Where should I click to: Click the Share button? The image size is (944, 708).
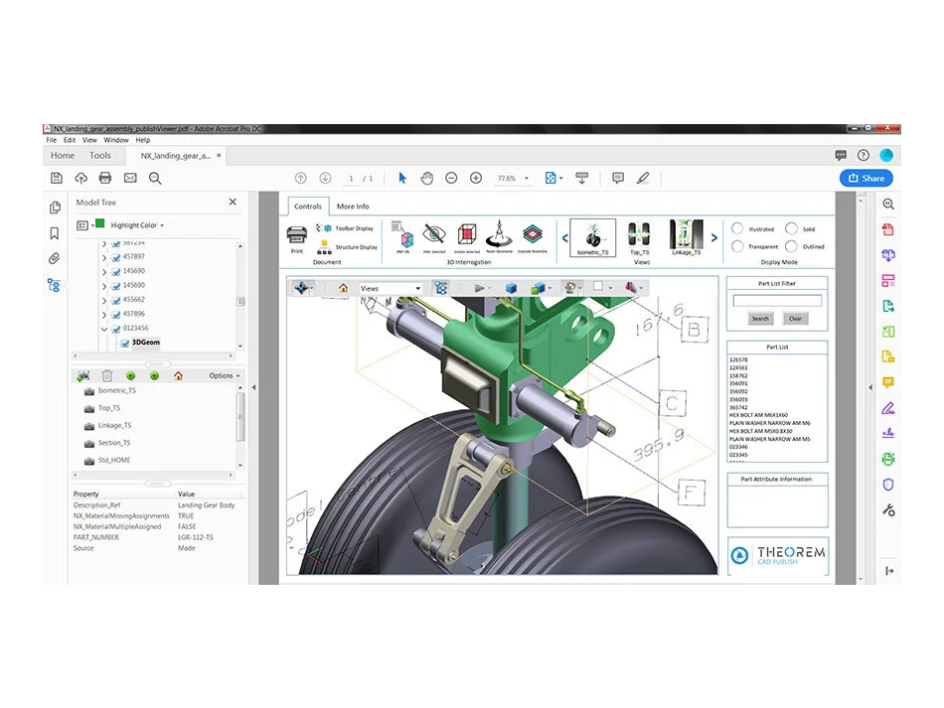(x=865, y=178)
